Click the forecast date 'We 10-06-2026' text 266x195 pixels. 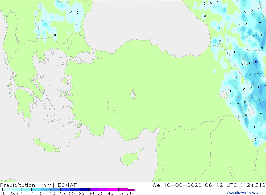[177, 185]
